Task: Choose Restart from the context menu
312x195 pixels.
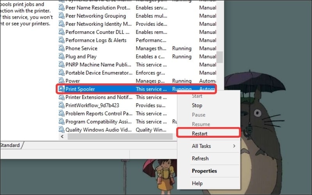Action: tap(209, 133)
